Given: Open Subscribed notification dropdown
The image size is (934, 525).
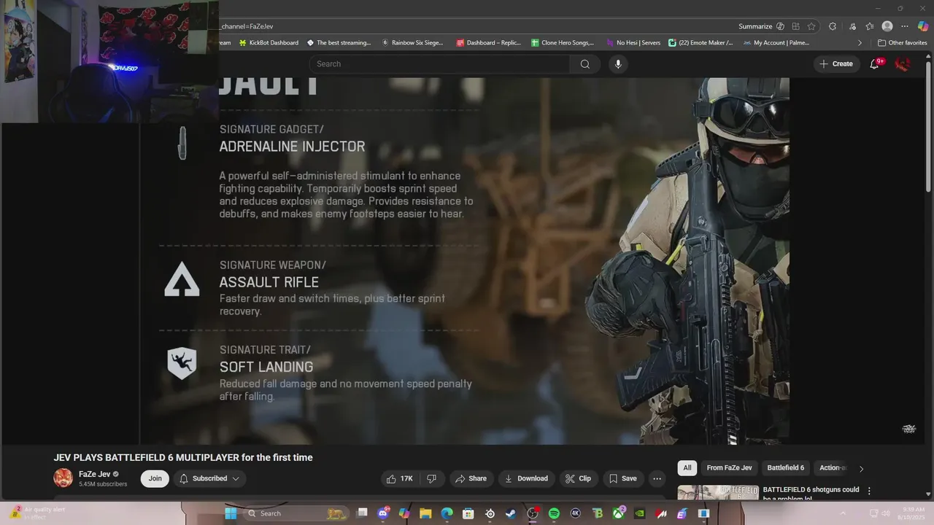Looking at the screenshot, I should (x=209, y=478).
